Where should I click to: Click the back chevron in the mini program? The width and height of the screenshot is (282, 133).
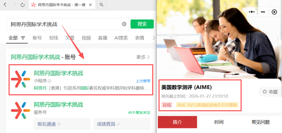tap(163, 4)
